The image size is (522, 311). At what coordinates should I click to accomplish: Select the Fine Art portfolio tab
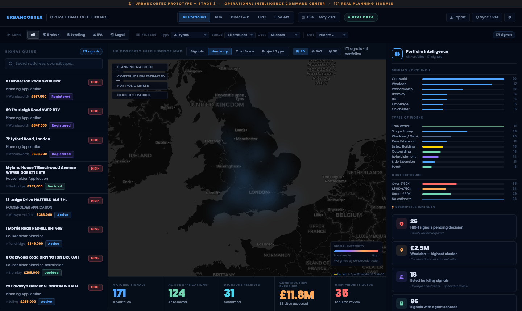click(282, 17)
